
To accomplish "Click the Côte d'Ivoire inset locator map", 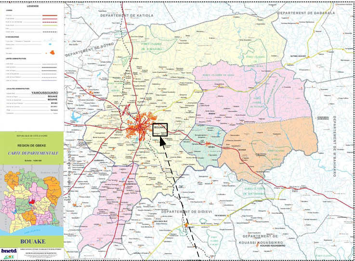I will tap(32, 200).
